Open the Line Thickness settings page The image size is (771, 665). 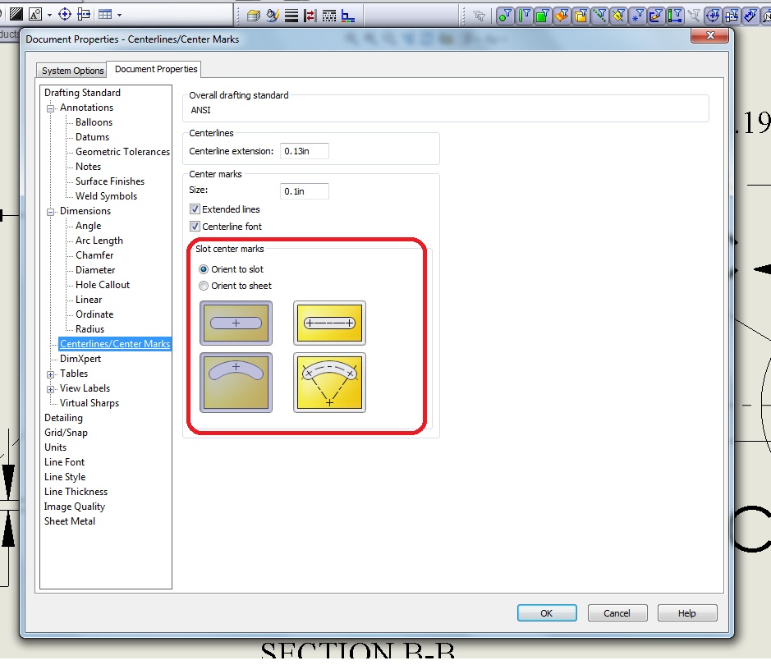[76, 492]
